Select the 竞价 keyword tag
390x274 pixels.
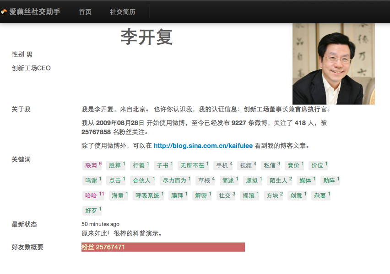(x=294, y=165)
